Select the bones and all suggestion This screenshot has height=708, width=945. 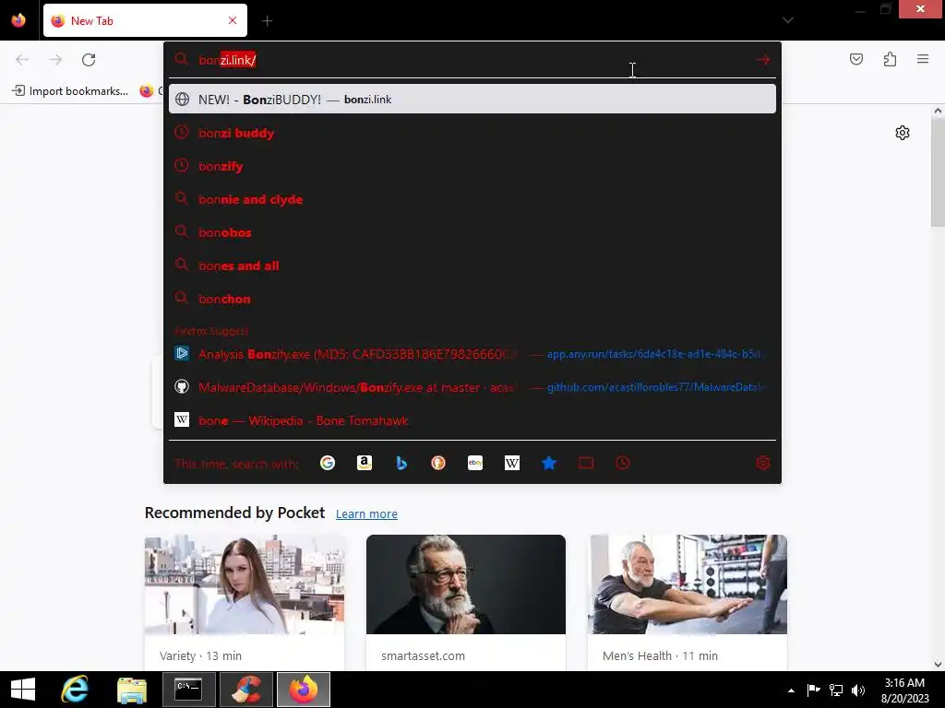point(472,265)
